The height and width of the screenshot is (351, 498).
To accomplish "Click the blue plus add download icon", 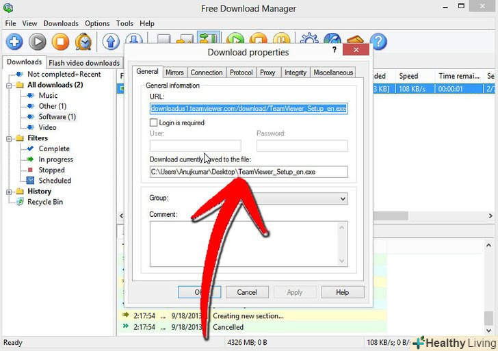I will (14, 42).
